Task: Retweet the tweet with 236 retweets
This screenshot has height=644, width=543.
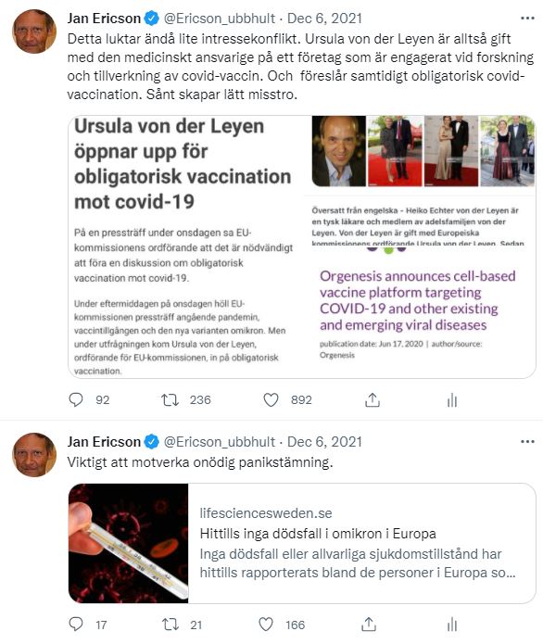Action: (x=170, y=399)
